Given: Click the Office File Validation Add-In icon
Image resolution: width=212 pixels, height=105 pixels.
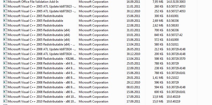Looking at the screenshot, I should (x=5, y=2).
